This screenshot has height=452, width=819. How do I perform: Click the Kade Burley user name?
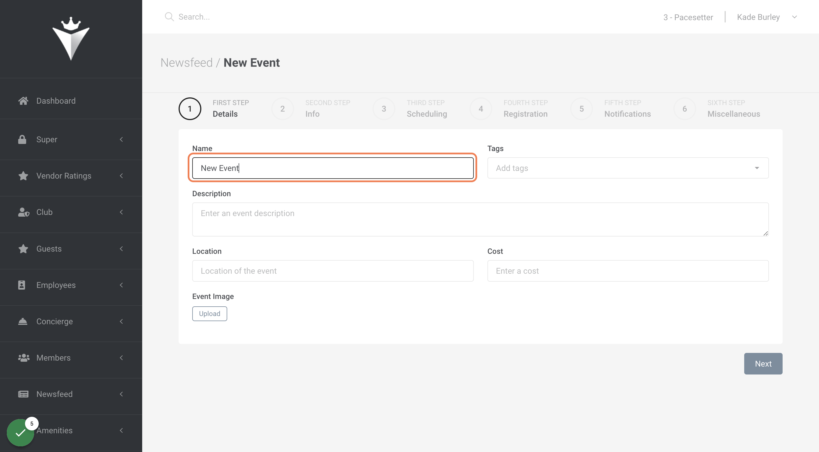tap(758, 17)
